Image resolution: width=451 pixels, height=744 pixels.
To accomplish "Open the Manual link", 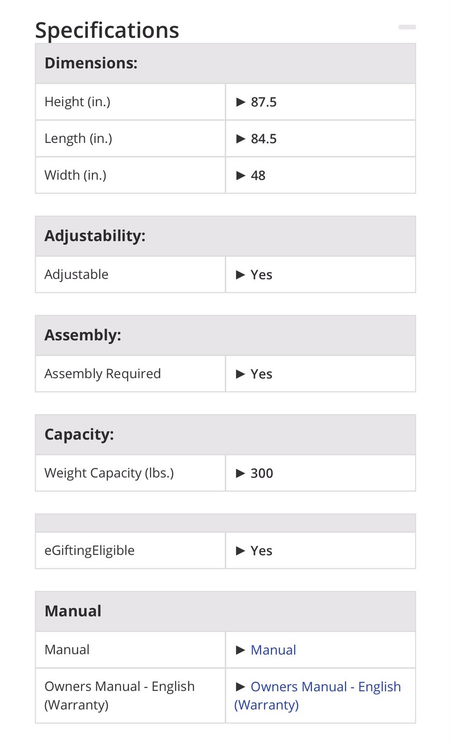I will 273,650.
